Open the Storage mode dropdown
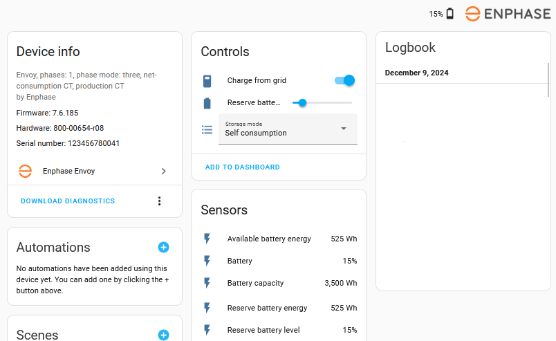 [x=288, y=129]
